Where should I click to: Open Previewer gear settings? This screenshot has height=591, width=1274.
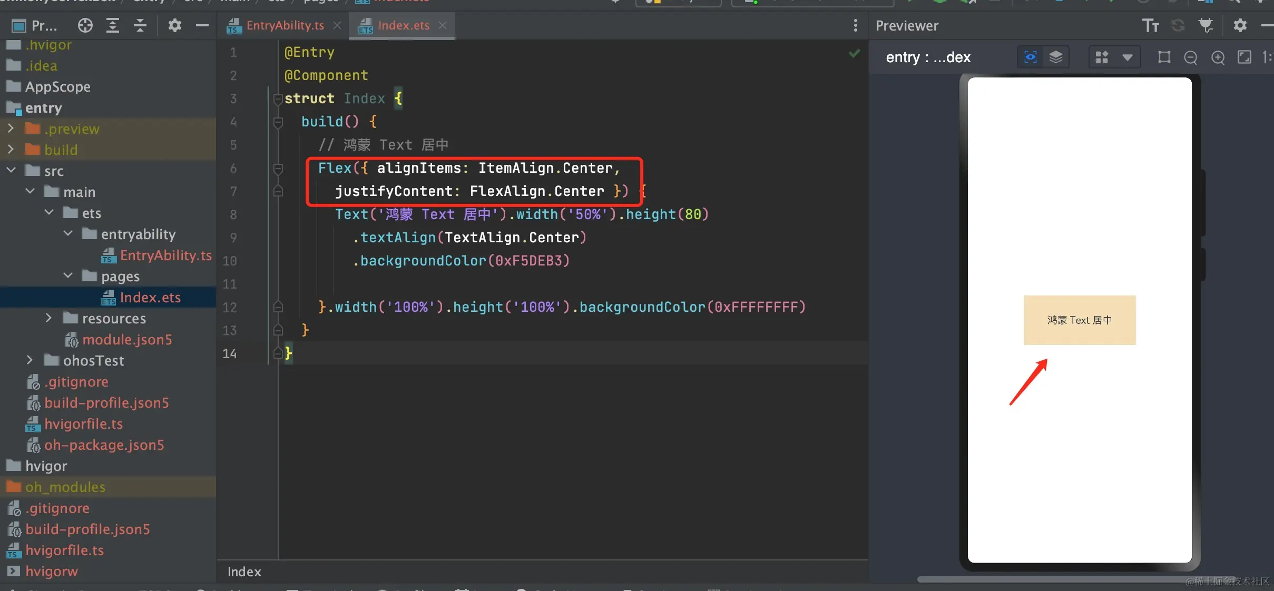click(x=1240, y=25)
